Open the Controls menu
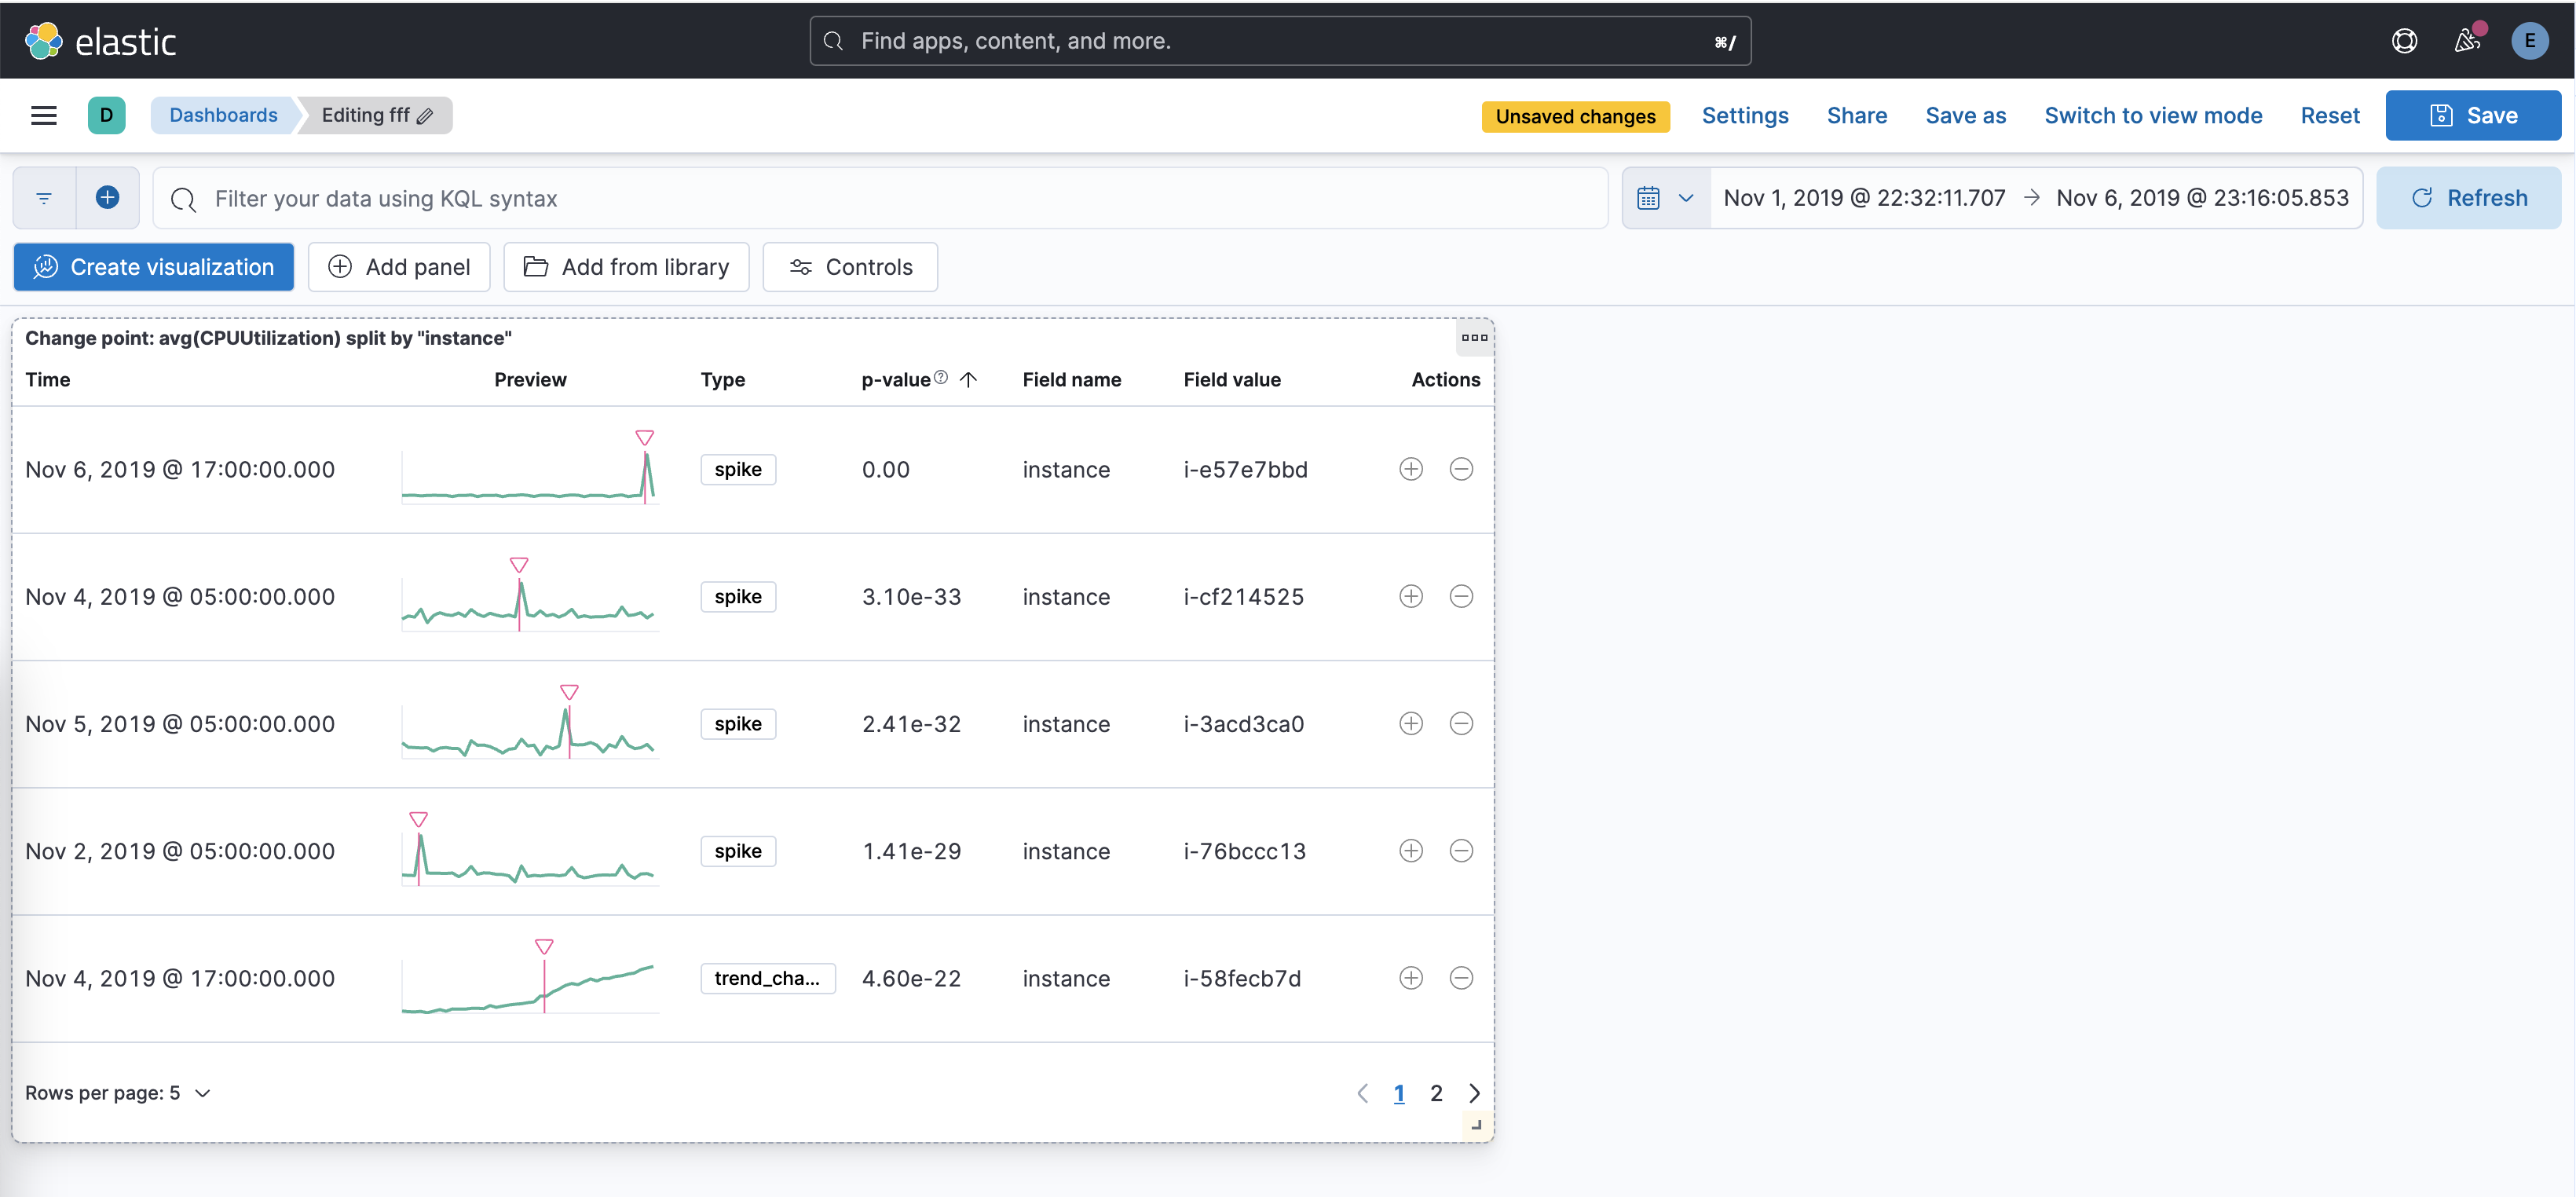 tap(850, 267)
